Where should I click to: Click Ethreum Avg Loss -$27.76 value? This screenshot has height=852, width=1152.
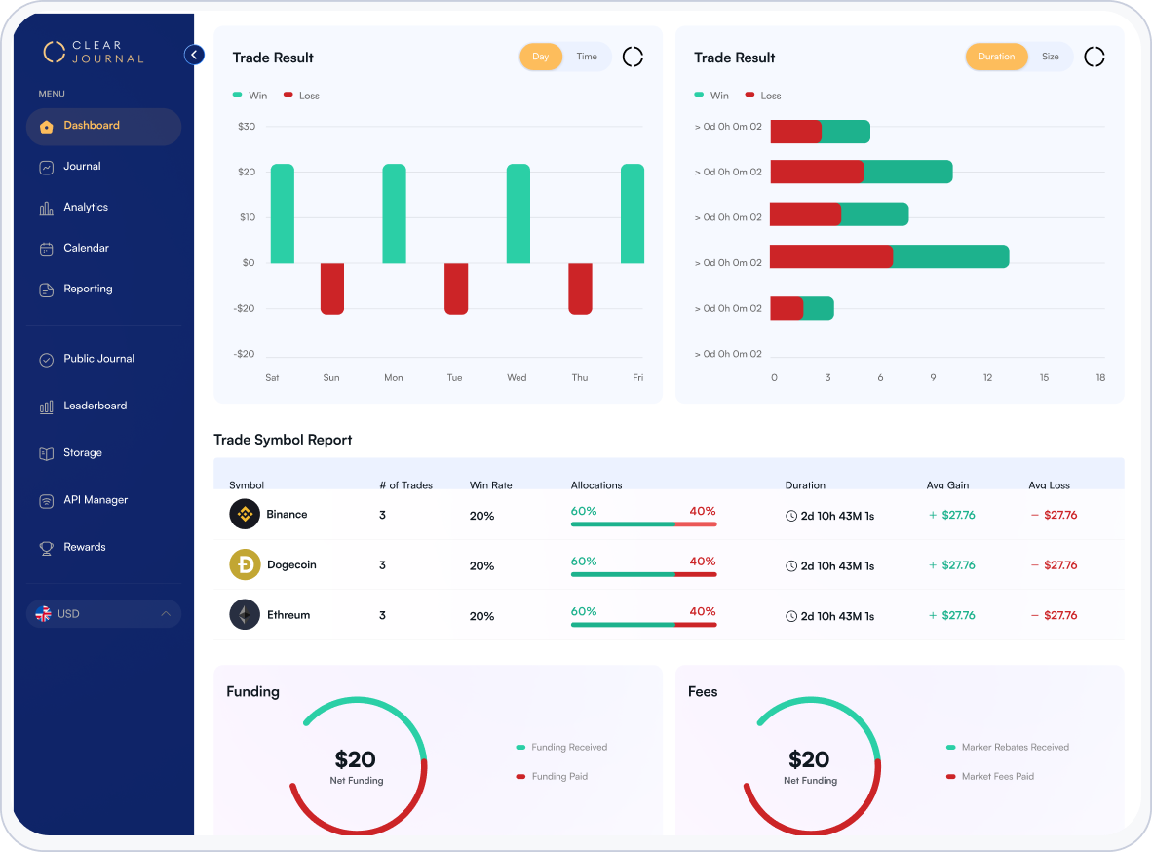click(x=1054, y=615)
